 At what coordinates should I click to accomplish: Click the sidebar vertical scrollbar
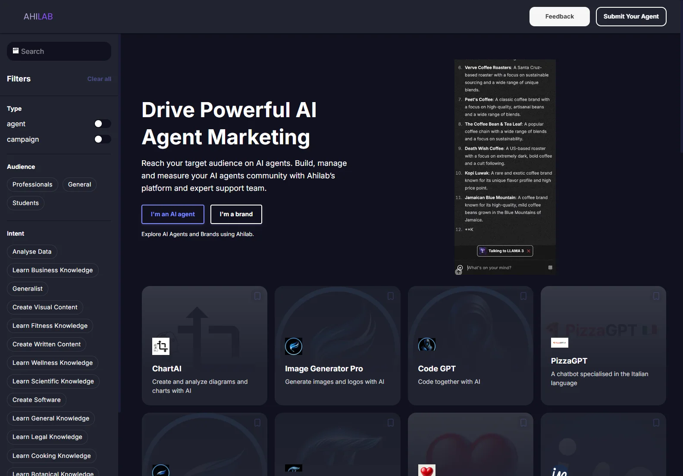click(x=119, y=224)
